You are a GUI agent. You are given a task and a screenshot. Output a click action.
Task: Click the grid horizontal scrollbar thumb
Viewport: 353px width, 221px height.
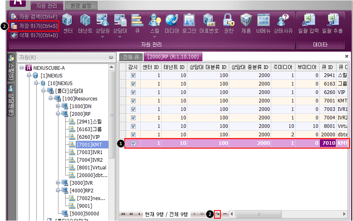click(x=258, y=214)
